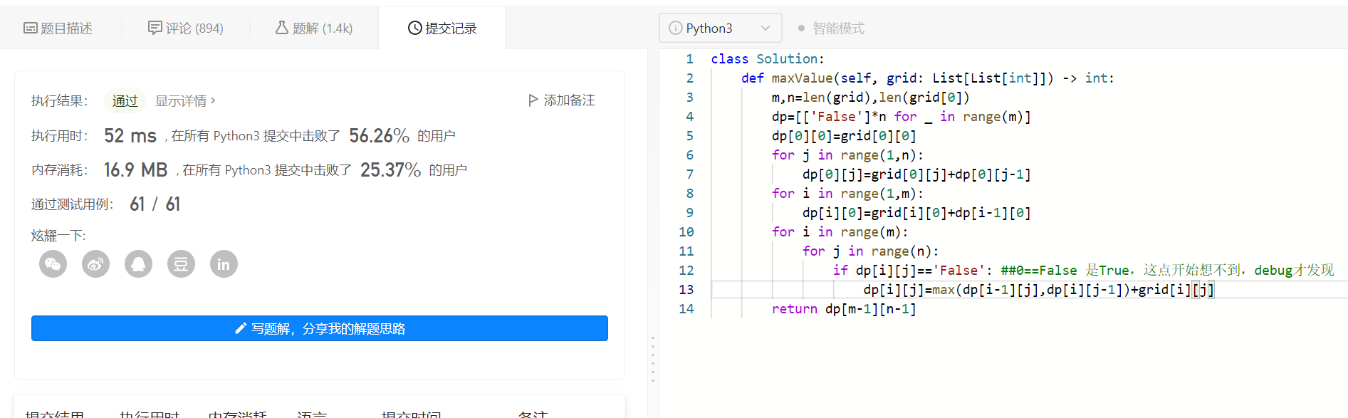Screen dimensions: 1348x418
Task: Click the 'def maxValue' code line
Action: [927, 78]
